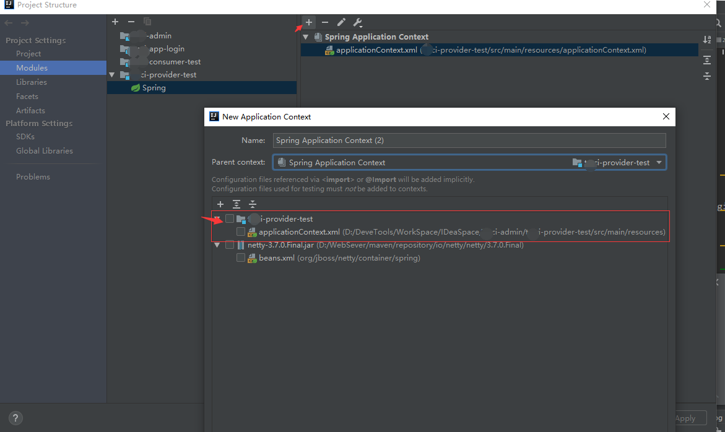
Task: Open help with the question mark button
Action: (15, 418)
